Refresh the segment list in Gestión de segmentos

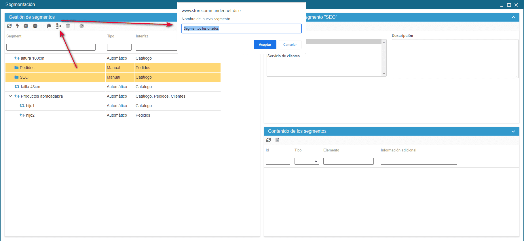[9, 26]
